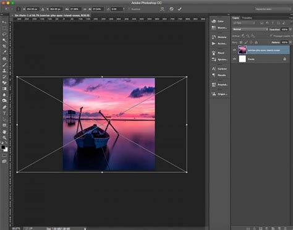Commit the transform with the checkmark
293x230 pixels.
(179, 9)
